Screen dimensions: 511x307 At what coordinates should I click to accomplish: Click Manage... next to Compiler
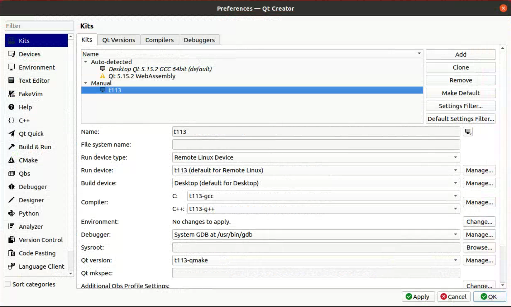[x=479, y=202]
